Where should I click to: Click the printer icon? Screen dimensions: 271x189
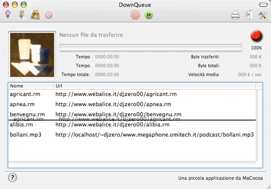click(x=235, y=15)
